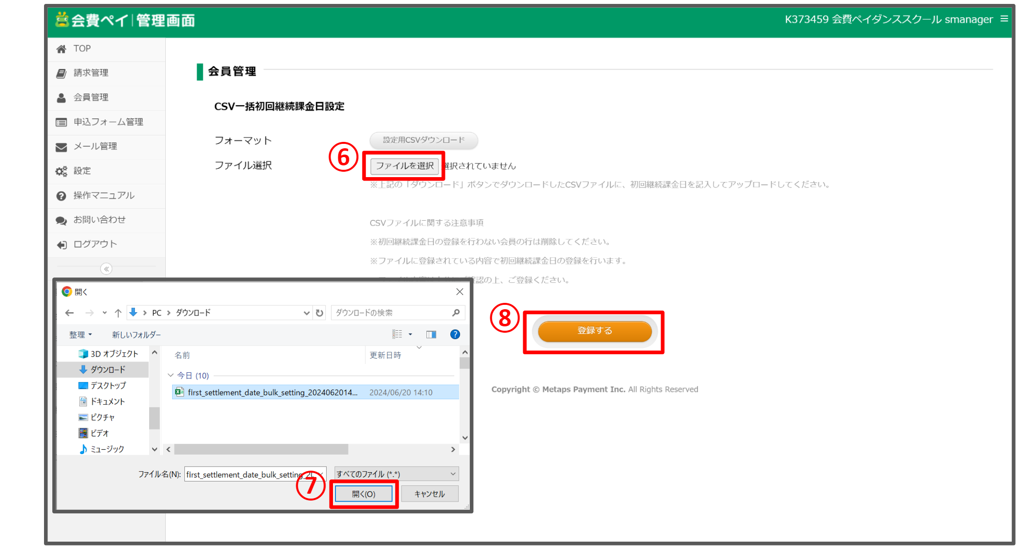Image resolution: width=1019 pixels, height=548 pixels.
Task: Click 開く(O) button in dialog
Action: 363,494
